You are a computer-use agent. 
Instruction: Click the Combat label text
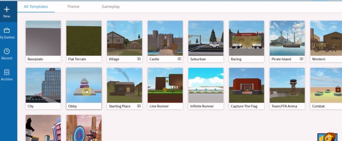point(318,106)
